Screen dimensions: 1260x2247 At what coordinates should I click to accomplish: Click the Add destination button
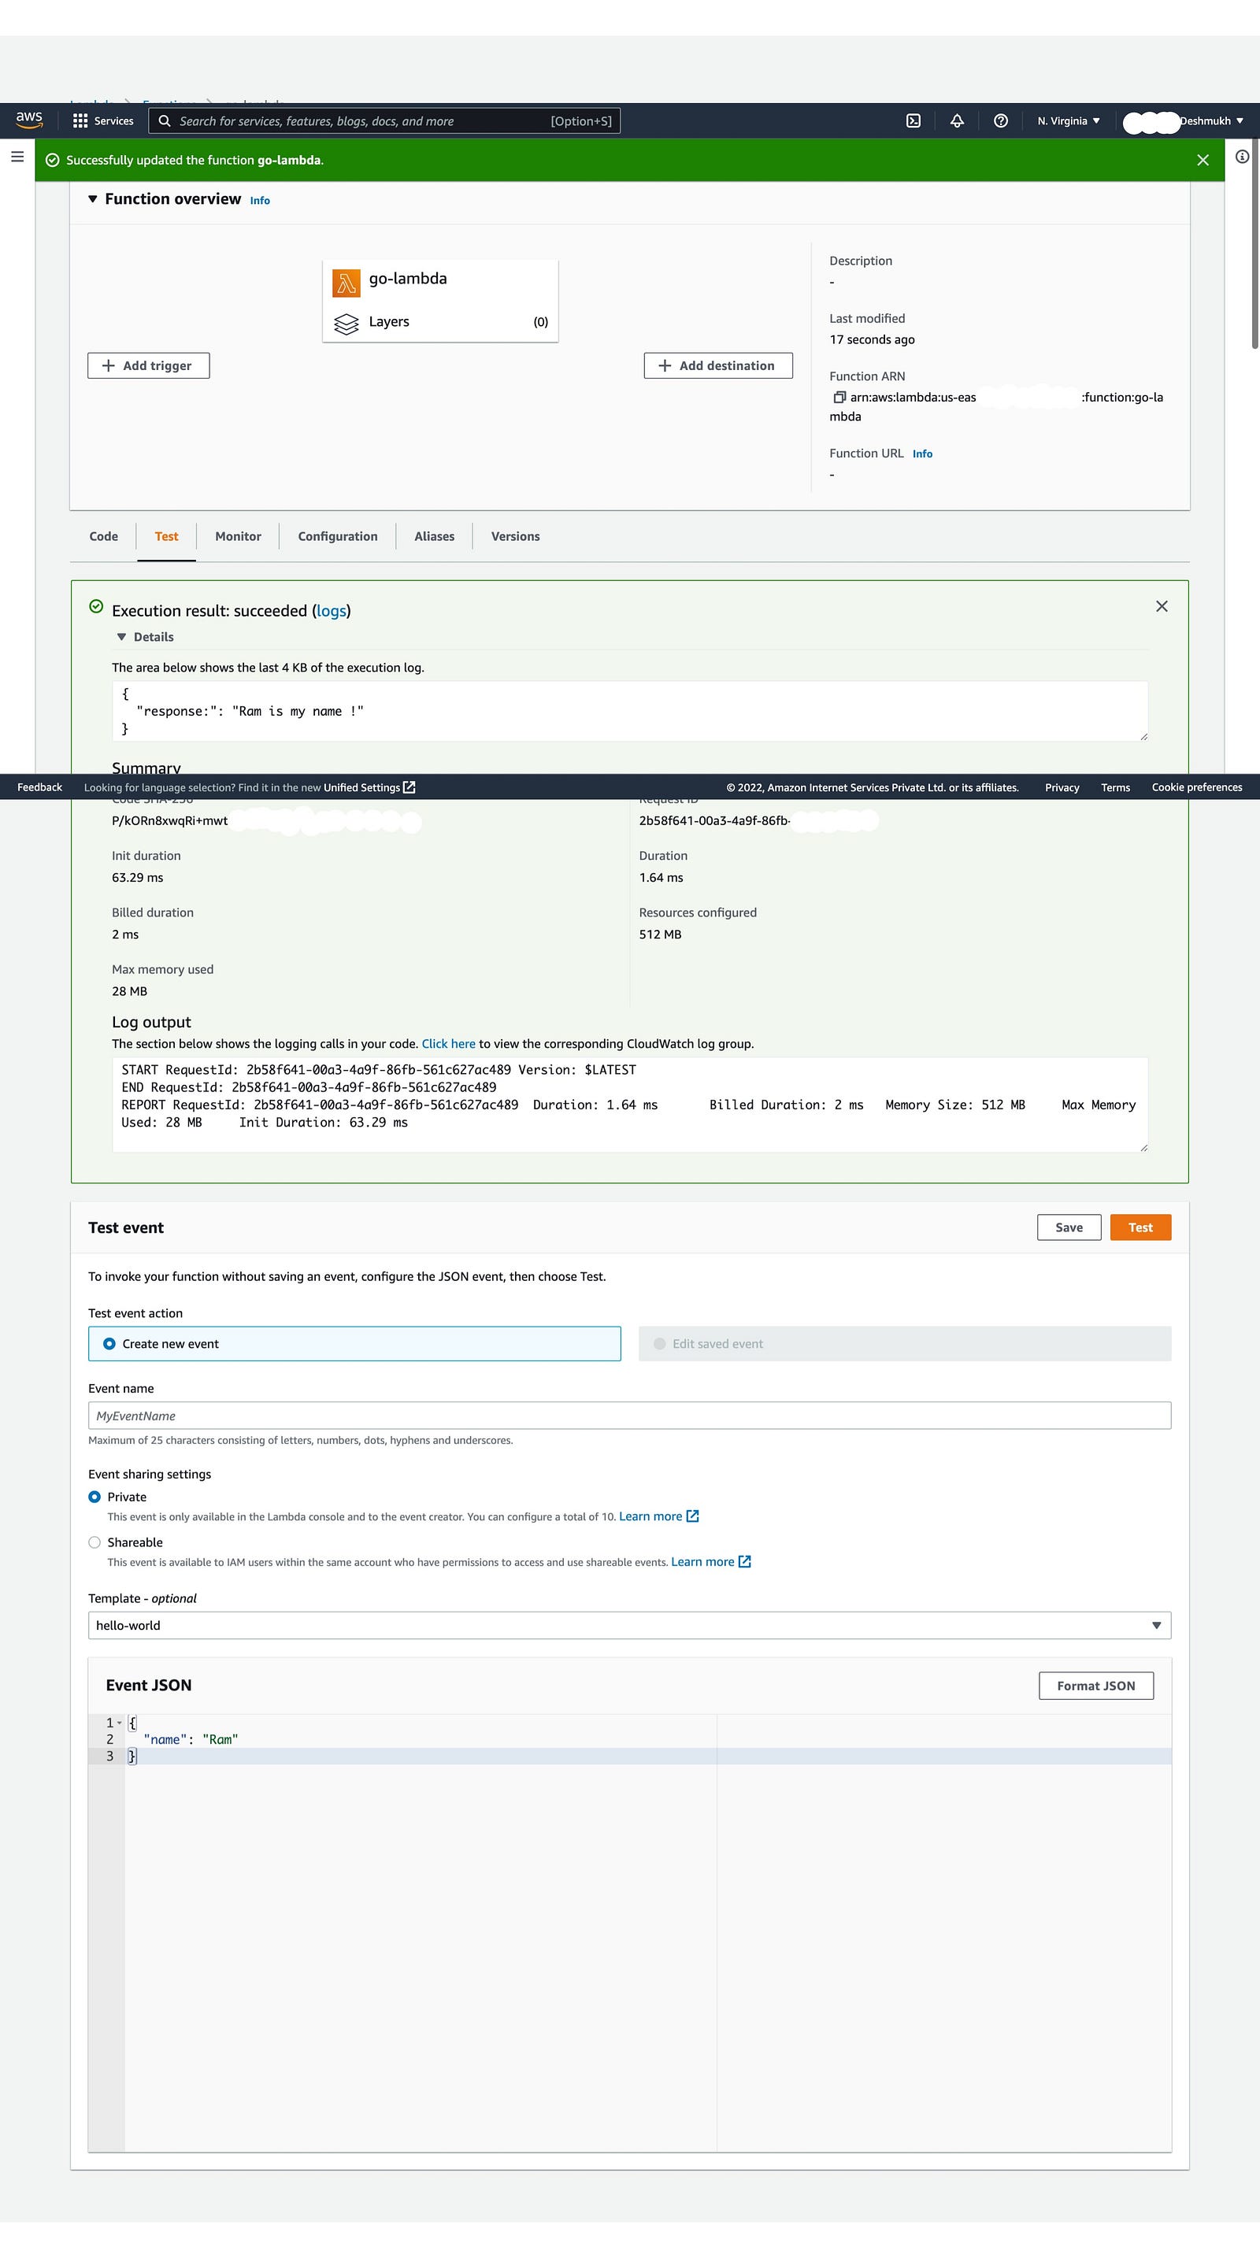718,366
